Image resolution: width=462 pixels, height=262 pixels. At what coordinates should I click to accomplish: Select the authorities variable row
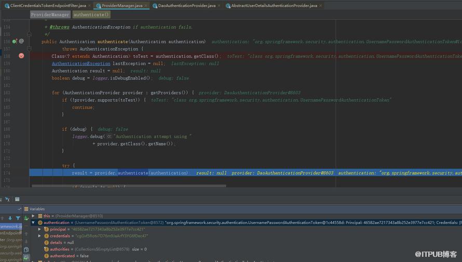[x=246, y=250]
